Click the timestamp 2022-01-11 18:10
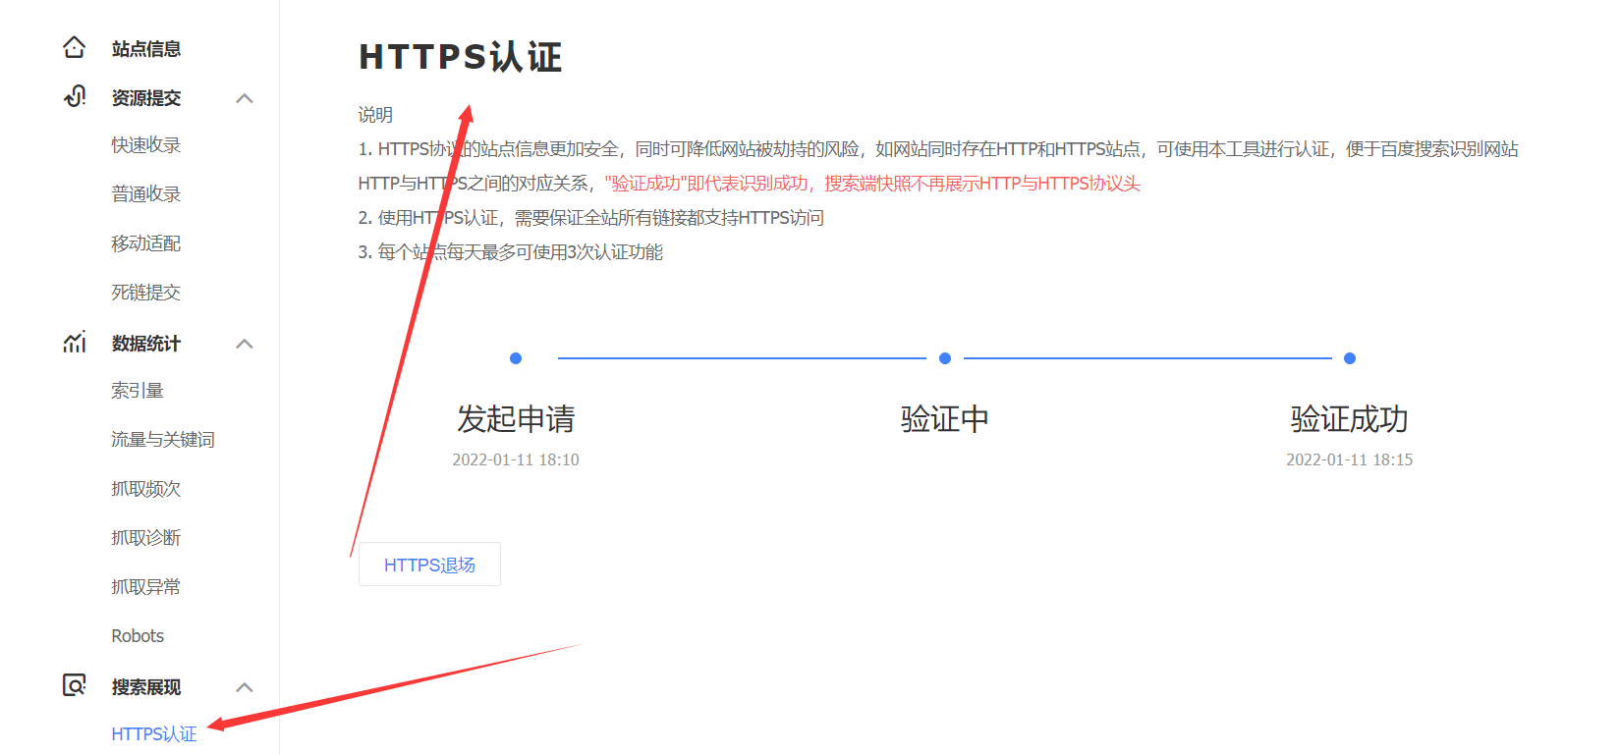This screenshot has height=755, width=1620. (516, 459)
